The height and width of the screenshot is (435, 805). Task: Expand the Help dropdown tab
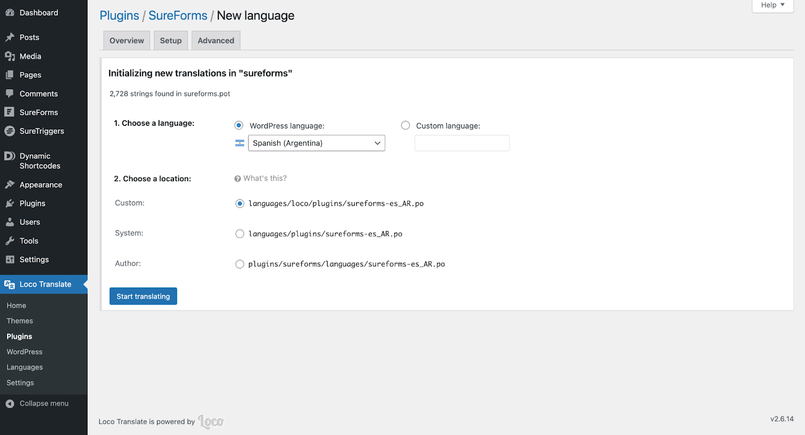[773, 6]
